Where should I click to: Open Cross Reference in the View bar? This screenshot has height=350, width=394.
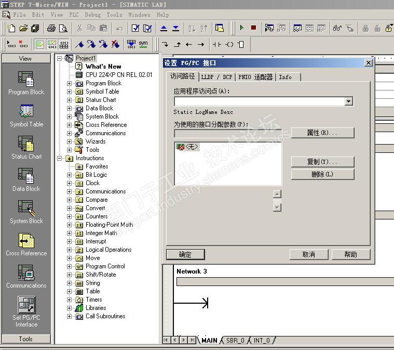click(26, 244)
